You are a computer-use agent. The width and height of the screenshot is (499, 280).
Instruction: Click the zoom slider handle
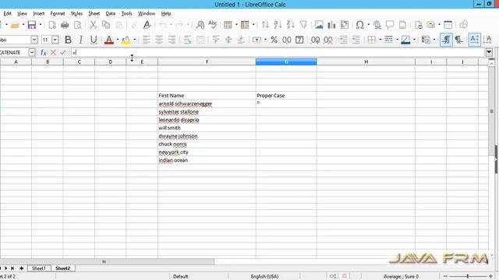click(x=468, y=277)
